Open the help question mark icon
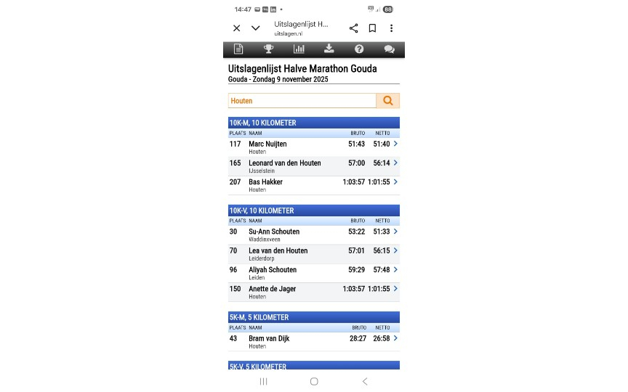628x392 pixels. click(359, 49)
